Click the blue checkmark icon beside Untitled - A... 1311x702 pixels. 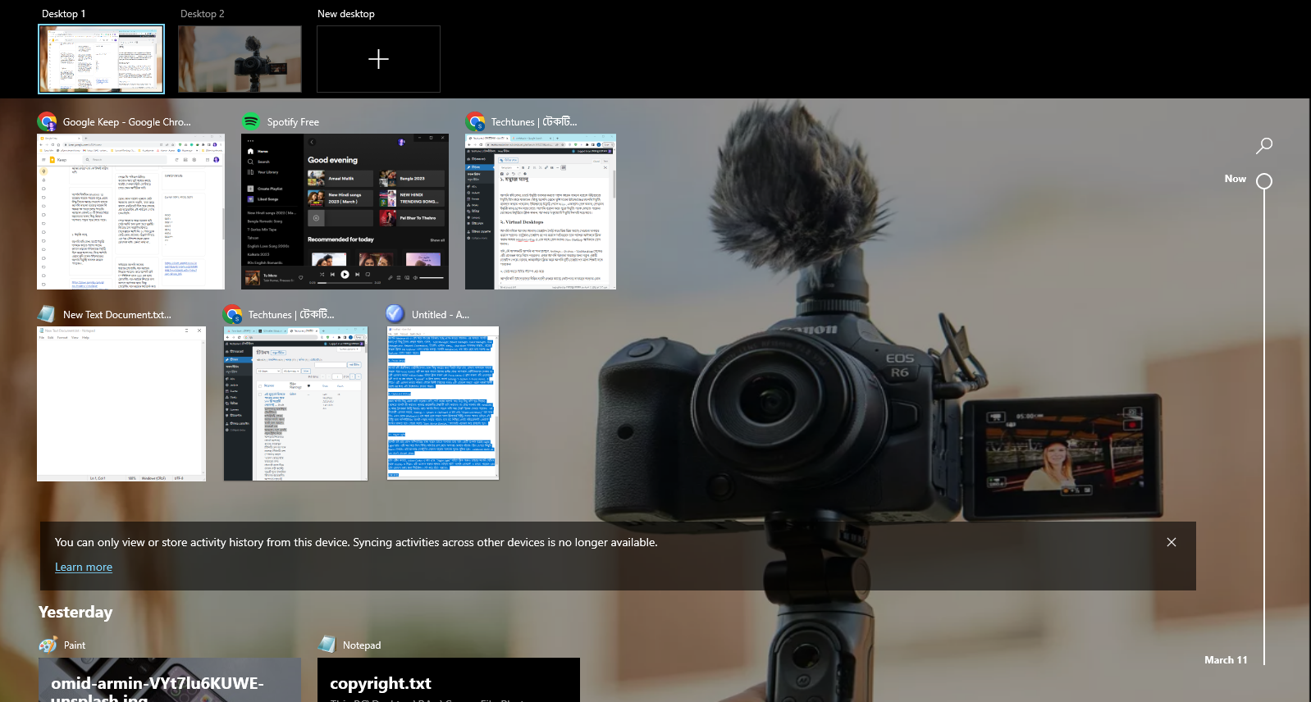tap(395, 314)
